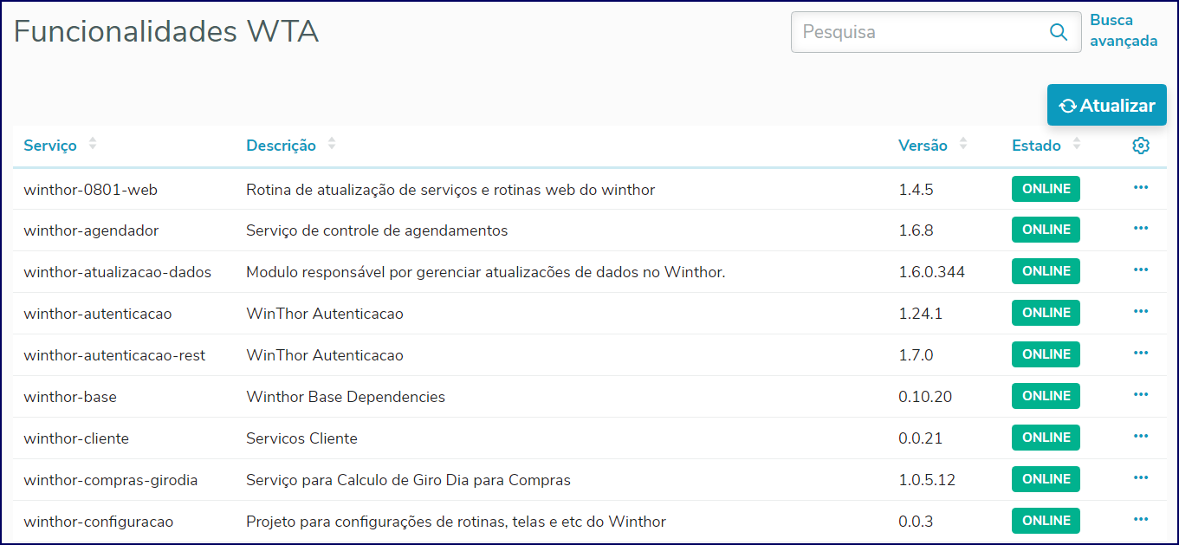1179x545 pixels.
Task: Click ONLINE status badge for winthor-agendador
Action: [x=1046, y=230]
